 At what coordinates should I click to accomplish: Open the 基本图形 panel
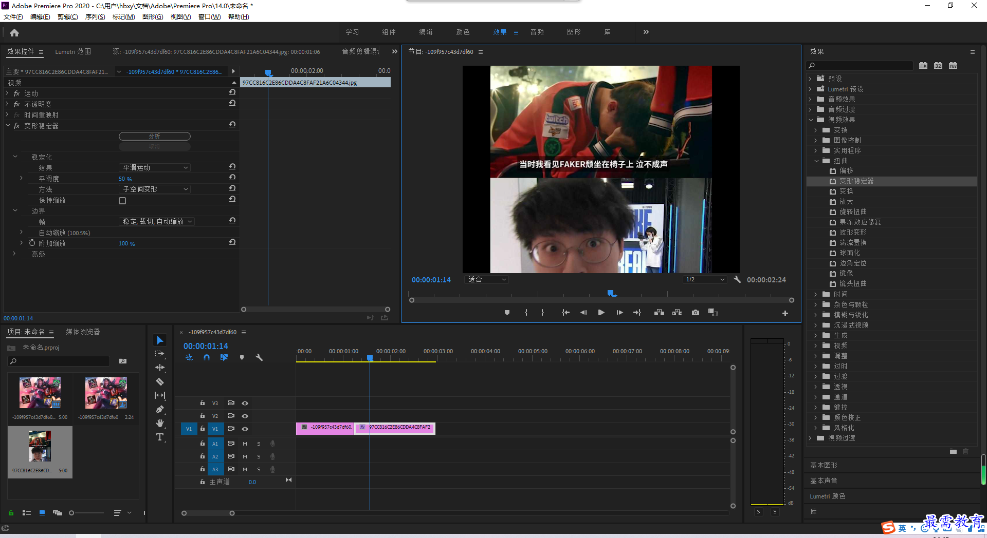tap(824, 465)
